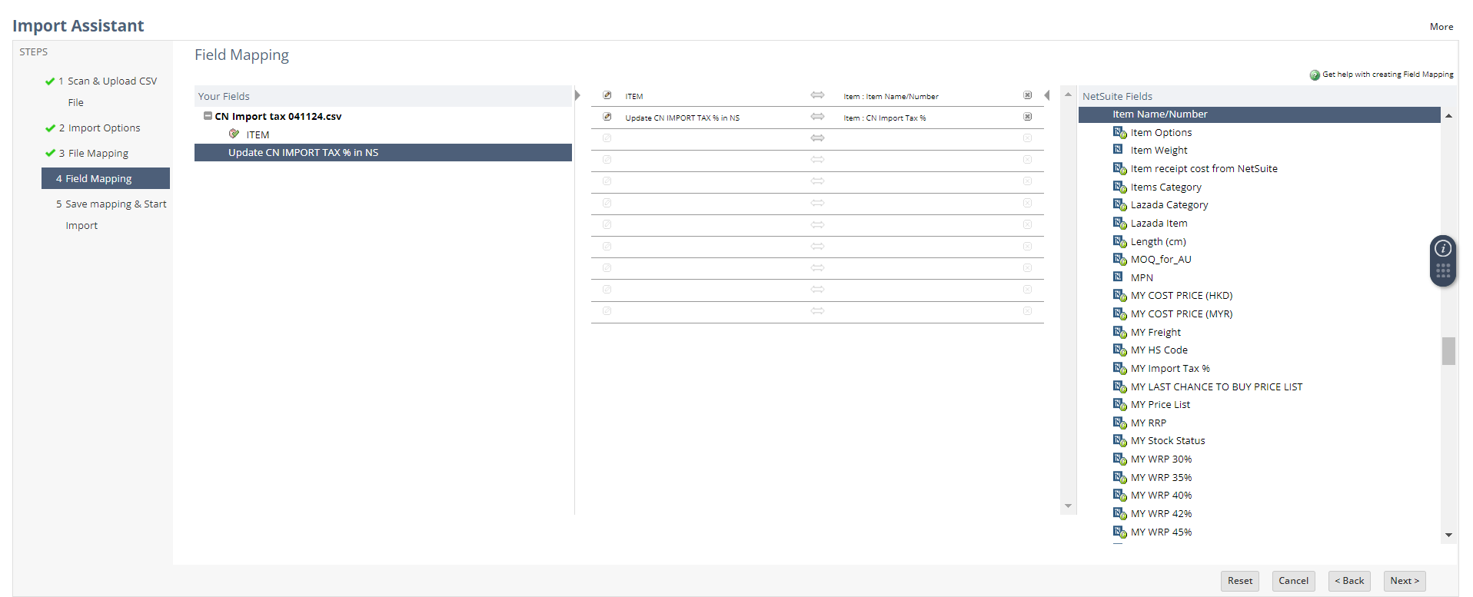
Task: Click the Length (cm) field icon
Action: coord(1119,241)
